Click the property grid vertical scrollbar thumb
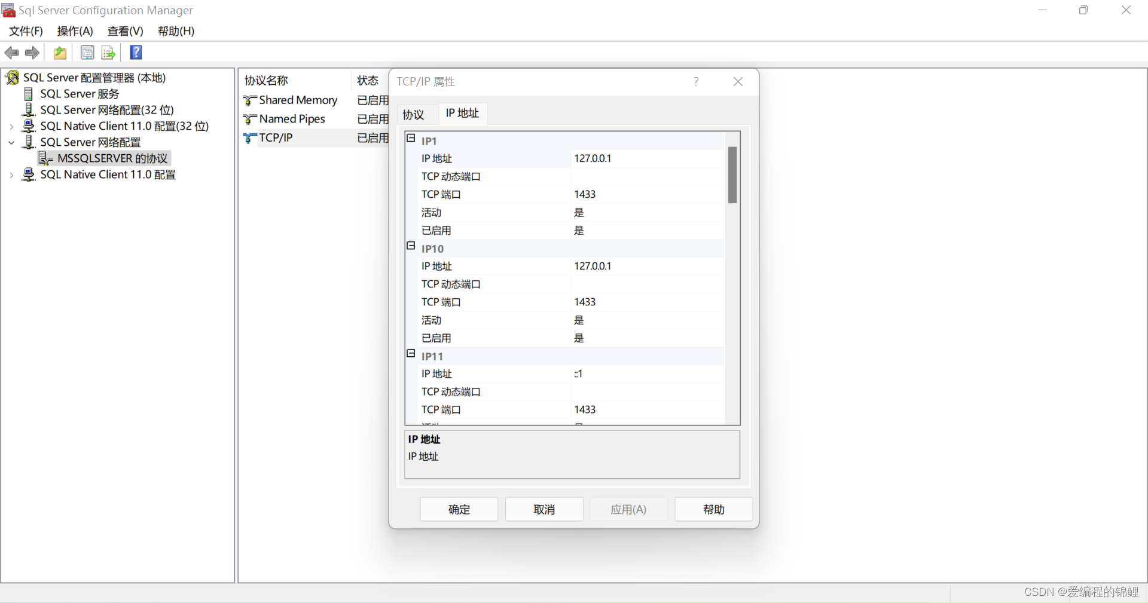1148x603 pixels. (x=732, y=175)
